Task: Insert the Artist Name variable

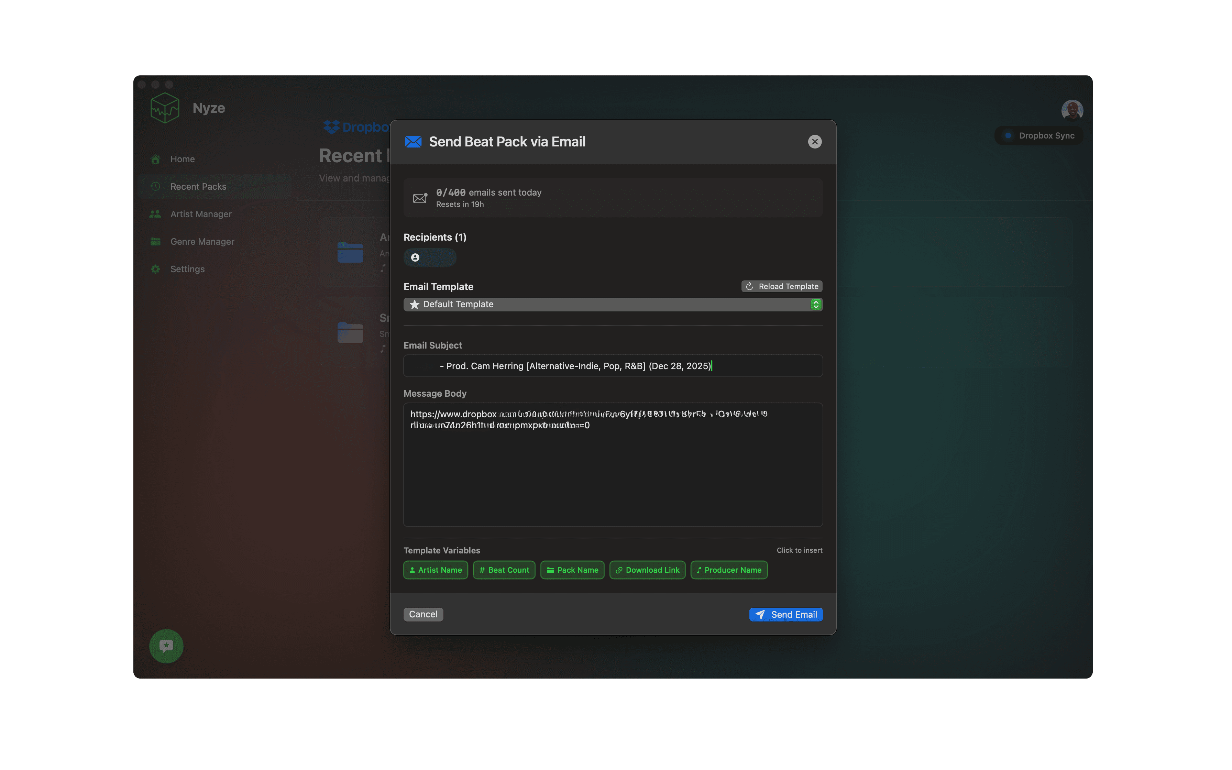Action: 435,570
